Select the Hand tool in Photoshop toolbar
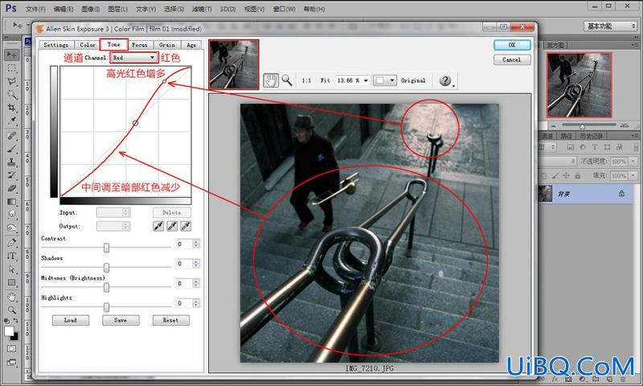Screen dimensions: 643x386 point(11,297)
